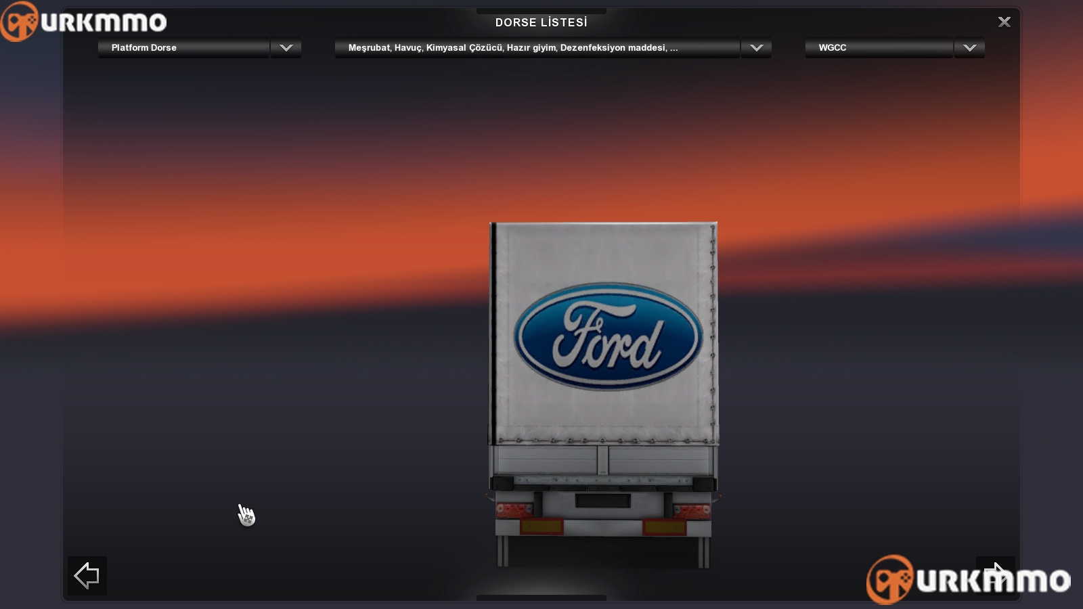The width and height of the screenshot is (1083, 609).
Task: Close the Dorse Listesi window
Action: tap(1004, 22)
